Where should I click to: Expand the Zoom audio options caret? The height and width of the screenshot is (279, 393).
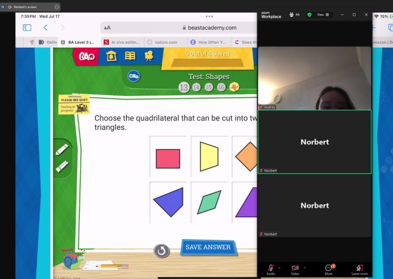(279, 268)
